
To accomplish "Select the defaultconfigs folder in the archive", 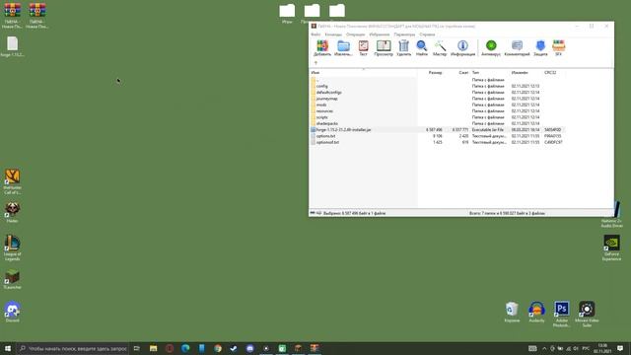I will (x=438, y=92).
